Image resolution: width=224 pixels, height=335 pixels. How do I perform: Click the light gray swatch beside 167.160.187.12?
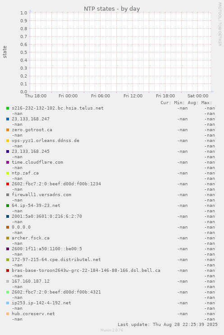click(8, 281)
